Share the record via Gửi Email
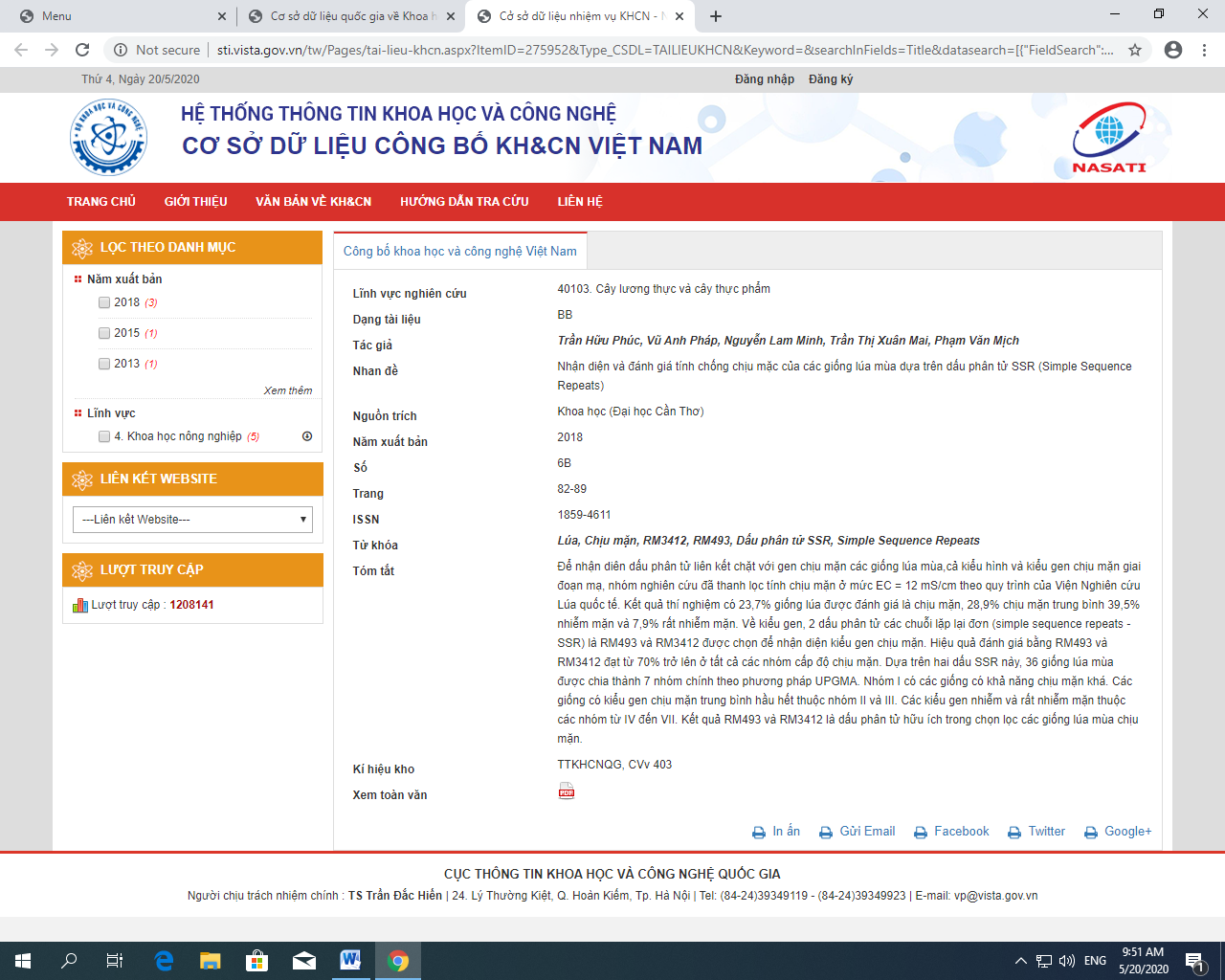 point(857,832)
